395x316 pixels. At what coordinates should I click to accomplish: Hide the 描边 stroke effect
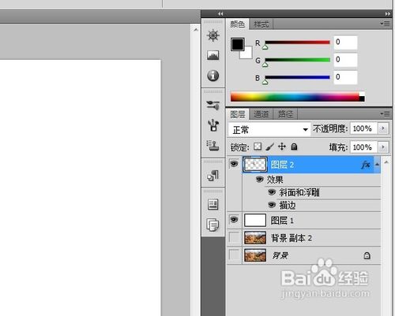coord(272,205)
